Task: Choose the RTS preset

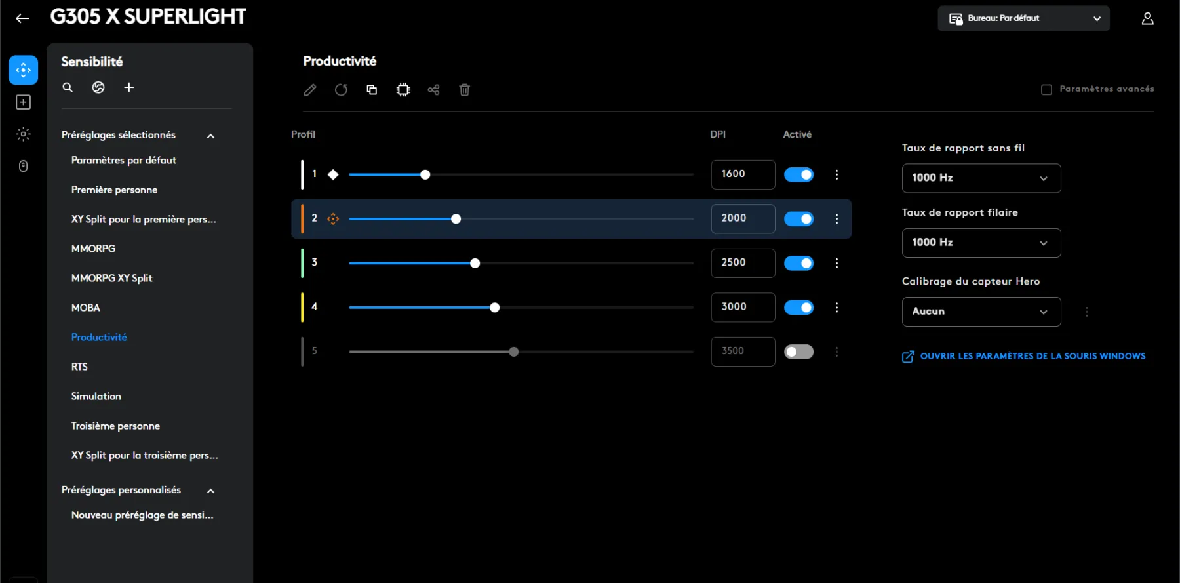Action: (79, 367)
